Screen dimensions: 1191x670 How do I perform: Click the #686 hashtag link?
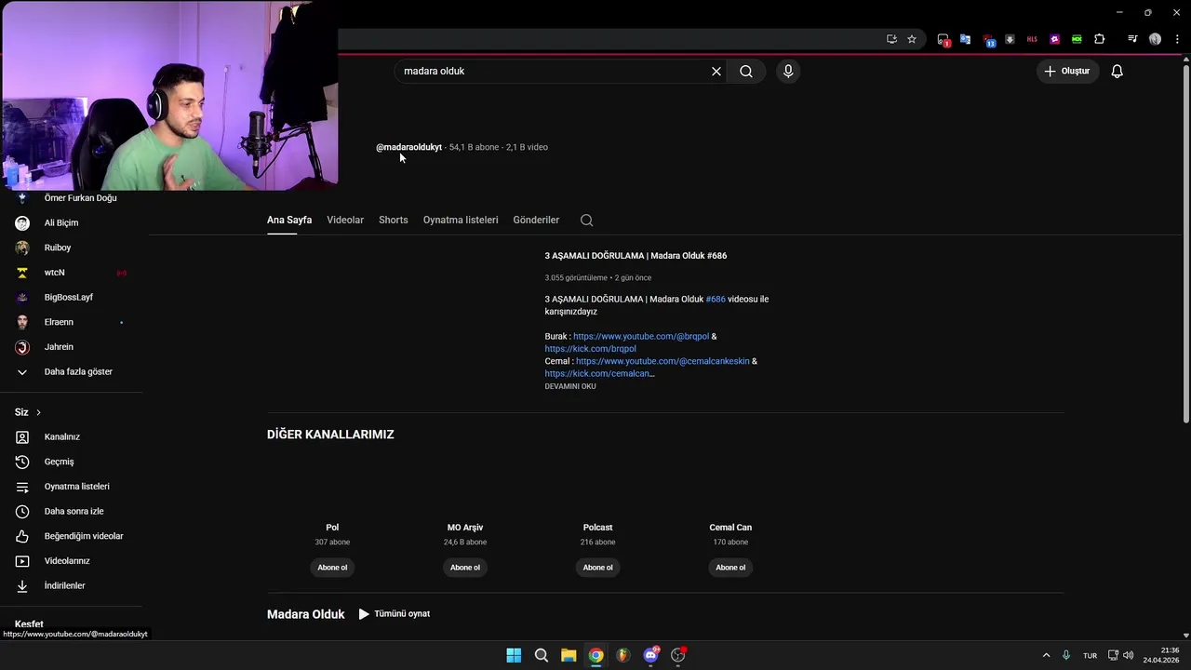[x=716, y=299]
